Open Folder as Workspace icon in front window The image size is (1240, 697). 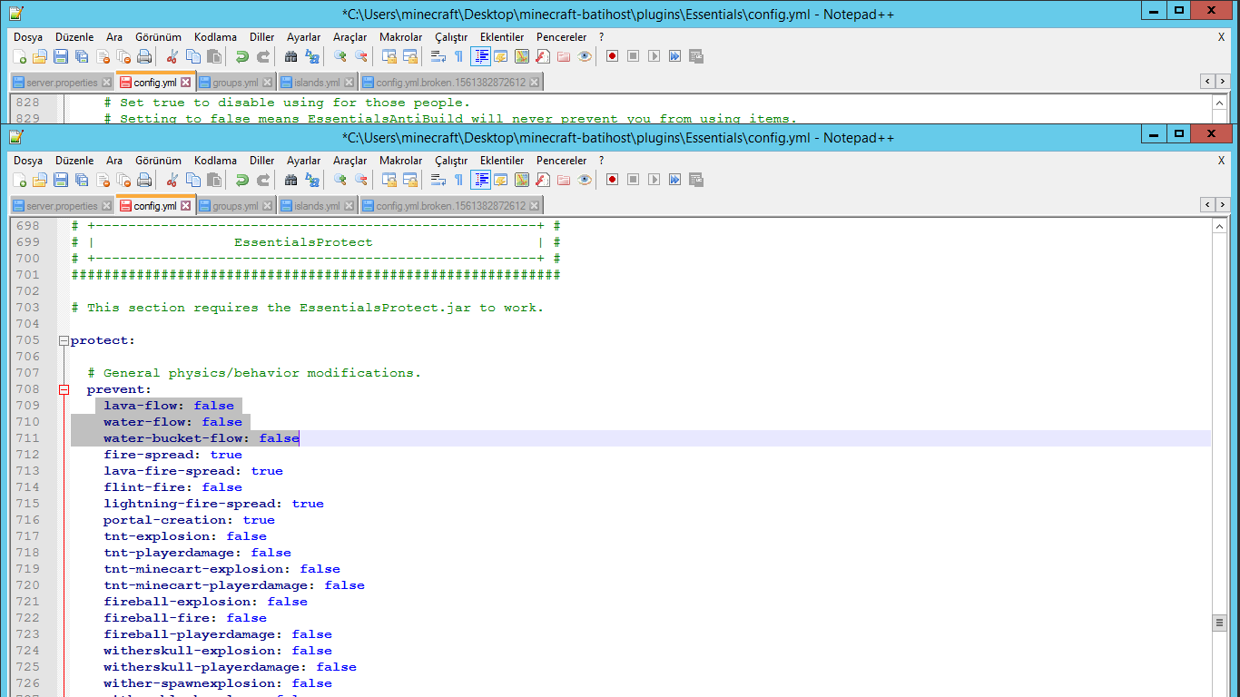563,180
